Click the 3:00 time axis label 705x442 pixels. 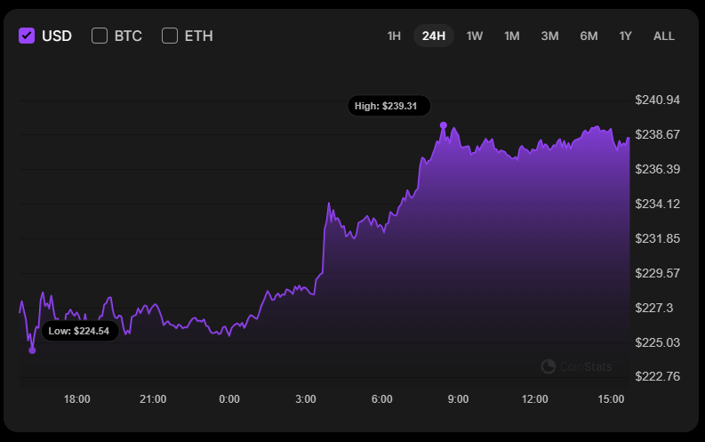coord(305,399)
